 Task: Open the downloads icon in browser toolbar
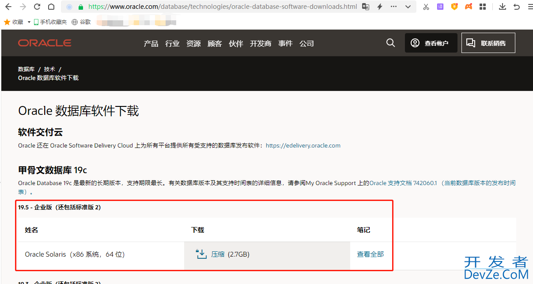[x=503, y=7]
